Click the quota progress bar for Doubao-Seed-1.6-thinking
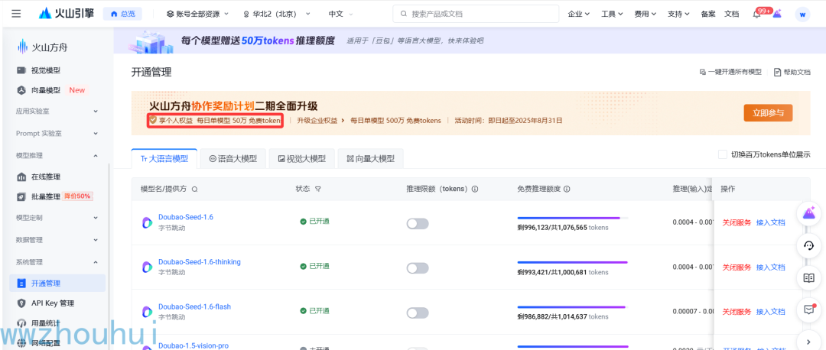 (x=572, y=262)
